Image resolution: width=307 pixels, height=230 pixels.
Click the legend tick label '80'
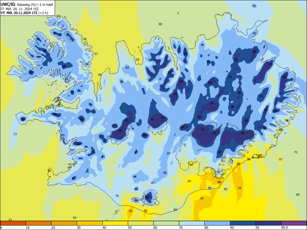pyautogui.click(x=206, y=228)
